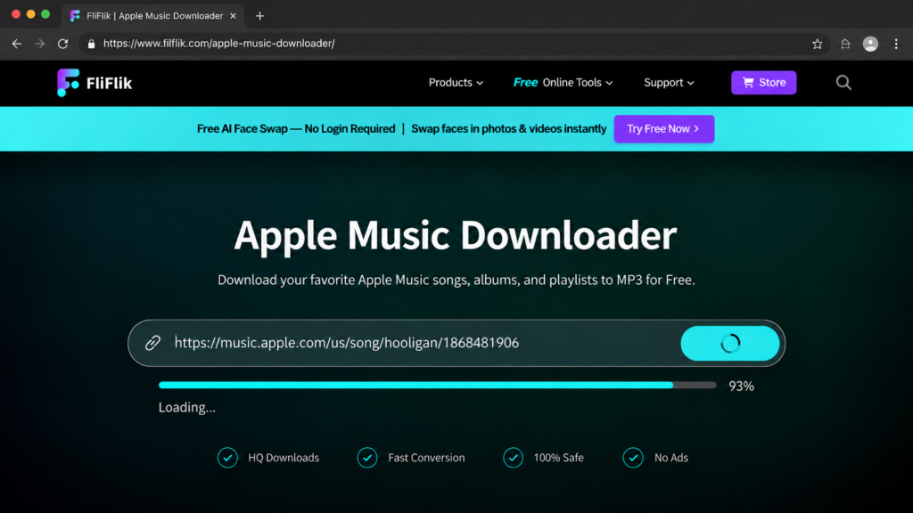This screenshot has height=513, width=913.
Task: Open the browser three-dot menu
Action: (x=896, y=44)
